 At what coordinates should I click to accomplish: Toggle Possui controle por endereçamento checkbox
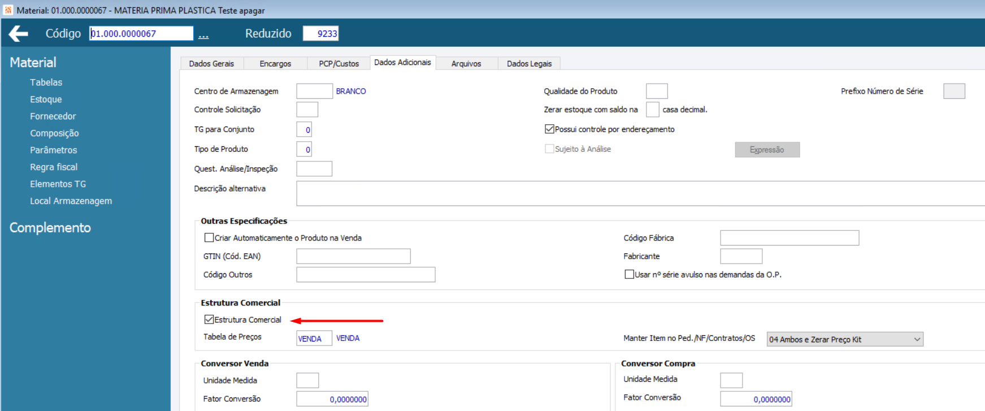click(549, 129)
